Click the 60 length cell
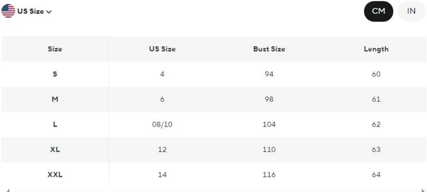Image resolution: width=427 pixels, height=192 pixels. [376, 74]
